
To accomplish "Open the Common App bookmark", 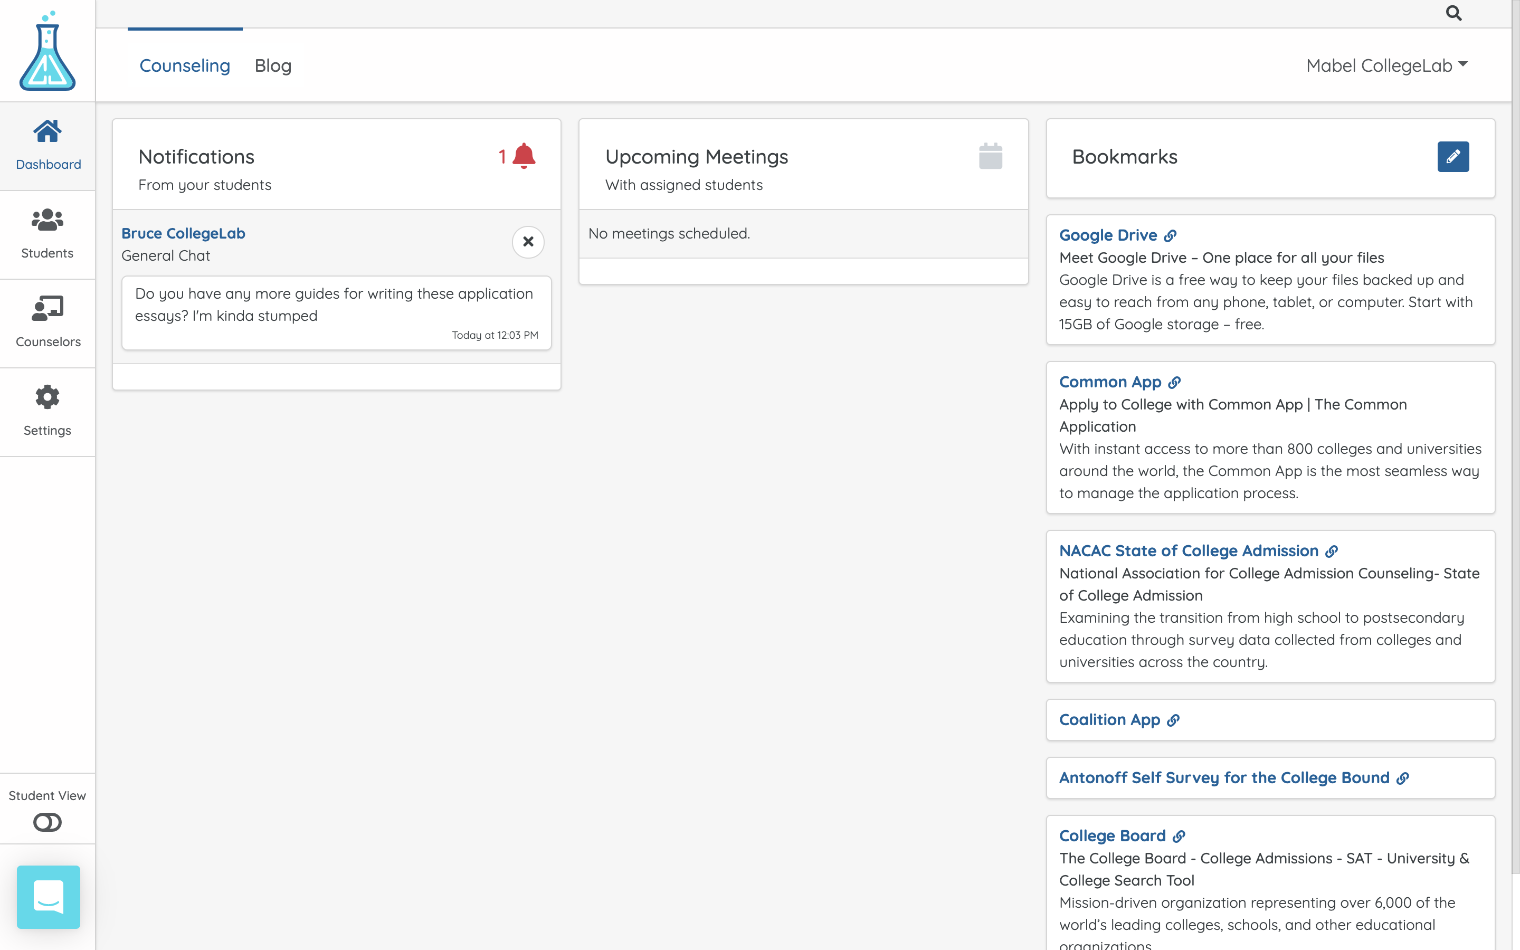I will coord(1110,382).
